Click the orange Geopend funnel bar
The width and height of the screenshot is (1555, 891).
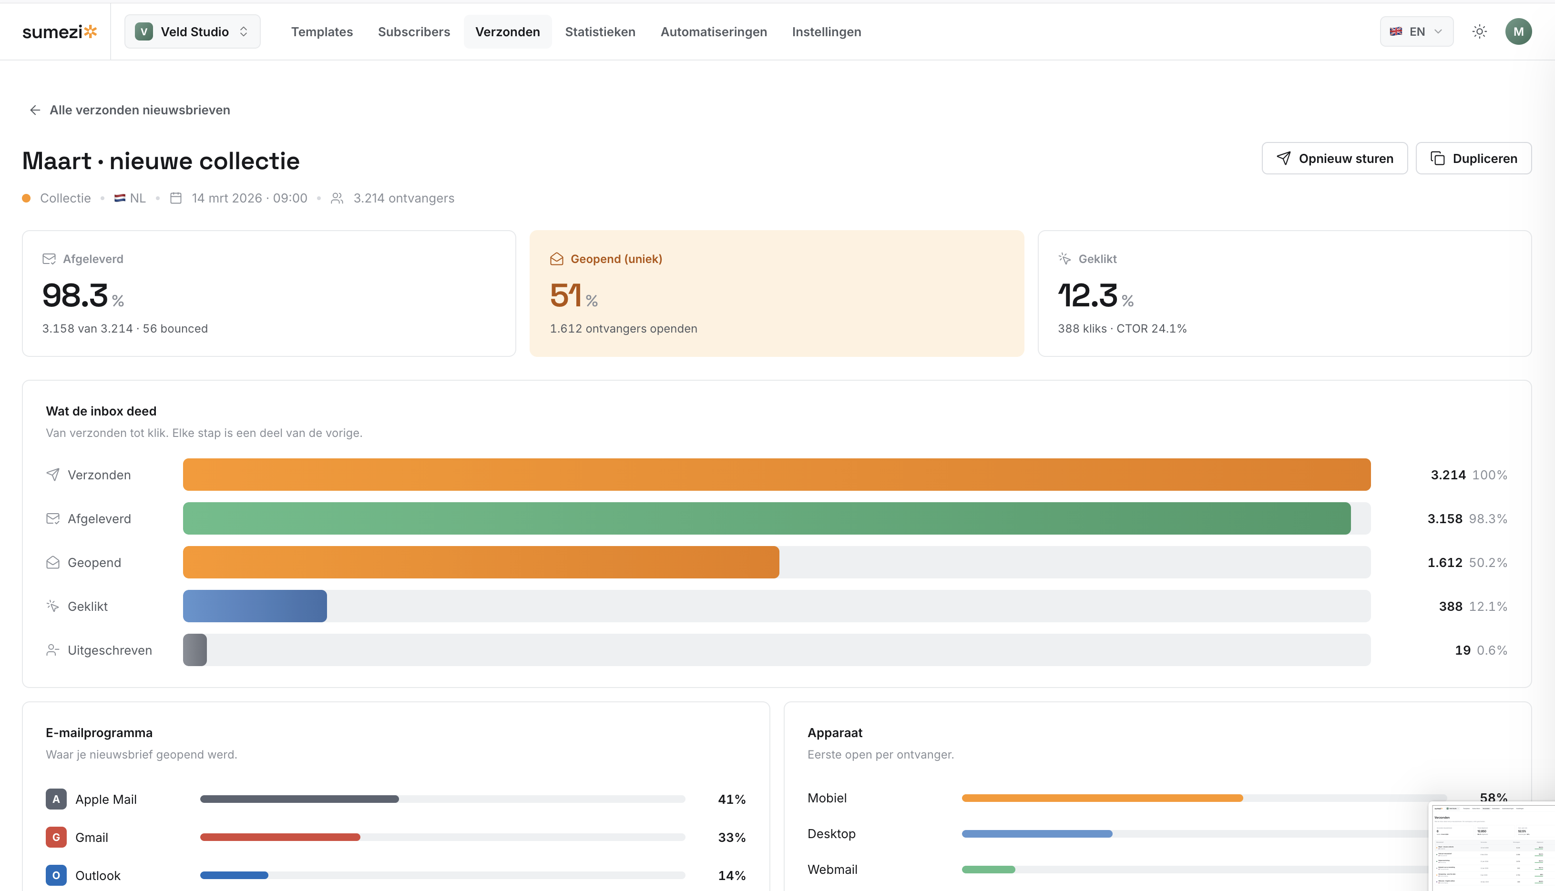[x=481, y=562]
